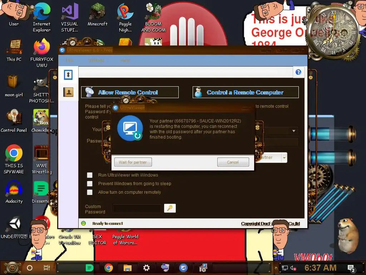
Task: Open the green Dissenter app on the taskbar
Action: coord(89,268)
